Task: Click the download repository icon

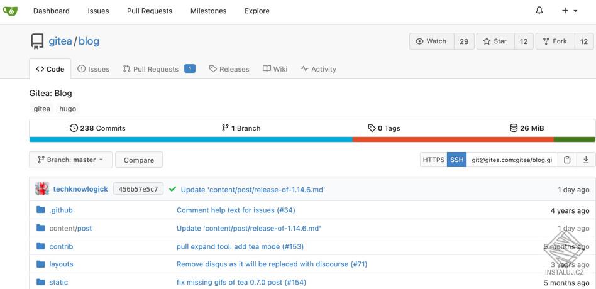Action: click(586, 160)
